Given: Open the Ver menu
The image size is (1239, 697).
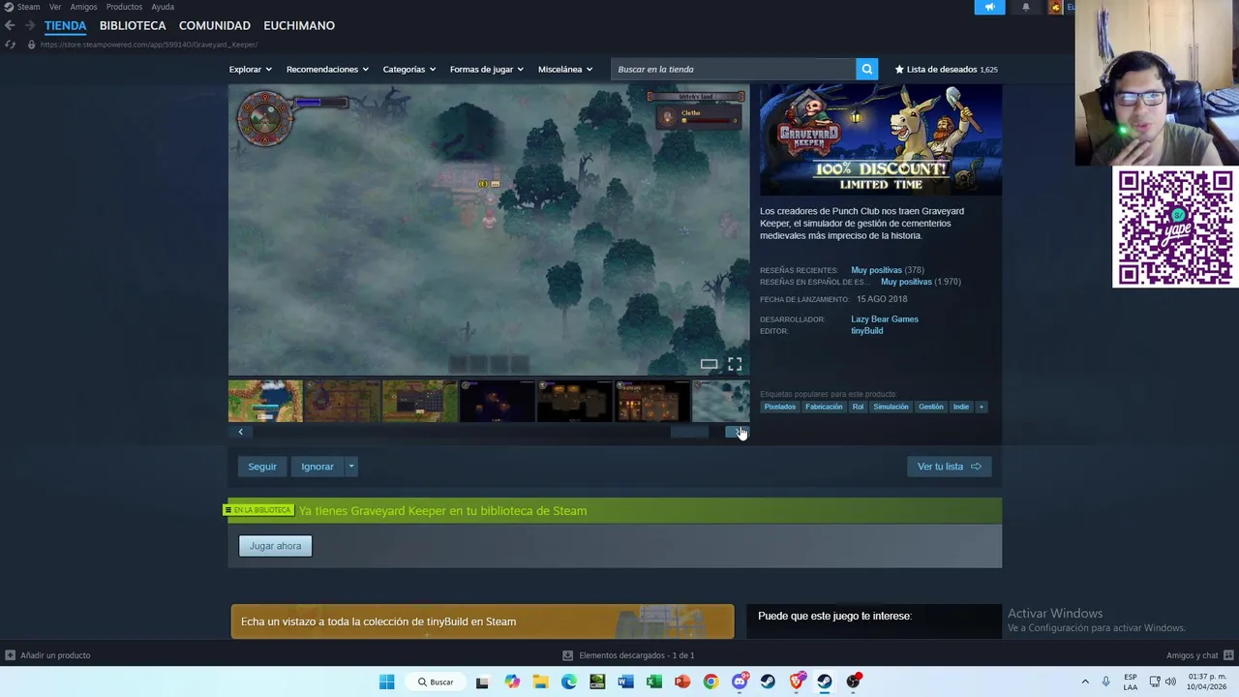Looking at the screenshot, I should [55, 7].
